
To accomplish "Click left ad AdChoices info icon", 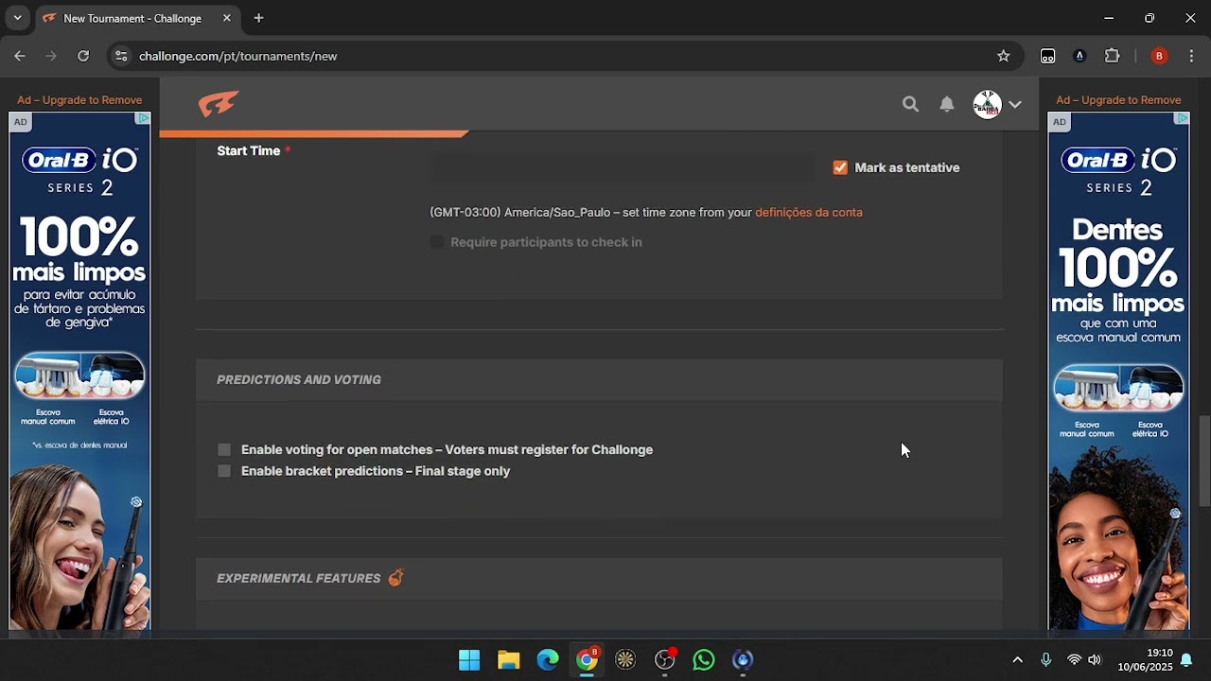I will point(143,118).
